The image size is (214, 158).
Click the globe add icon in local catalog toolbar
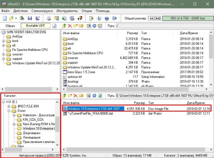89,96
